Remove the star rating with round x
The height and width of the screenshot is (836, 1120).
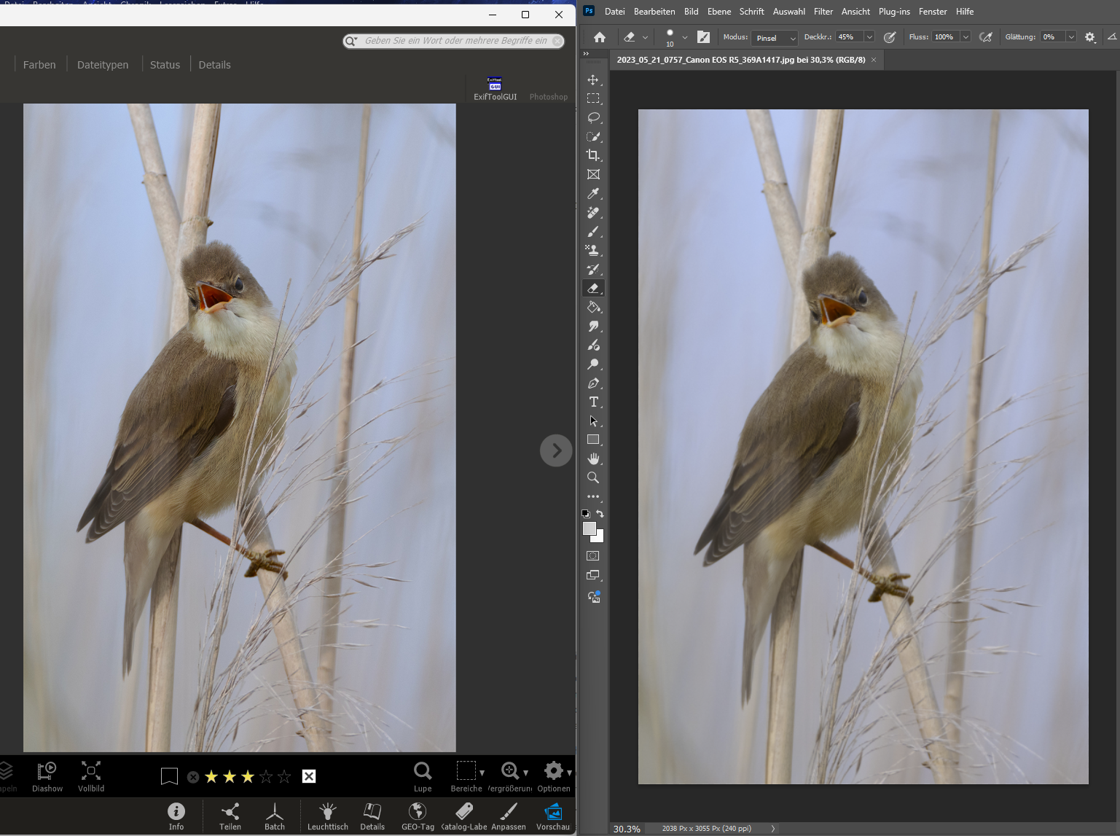193,777
